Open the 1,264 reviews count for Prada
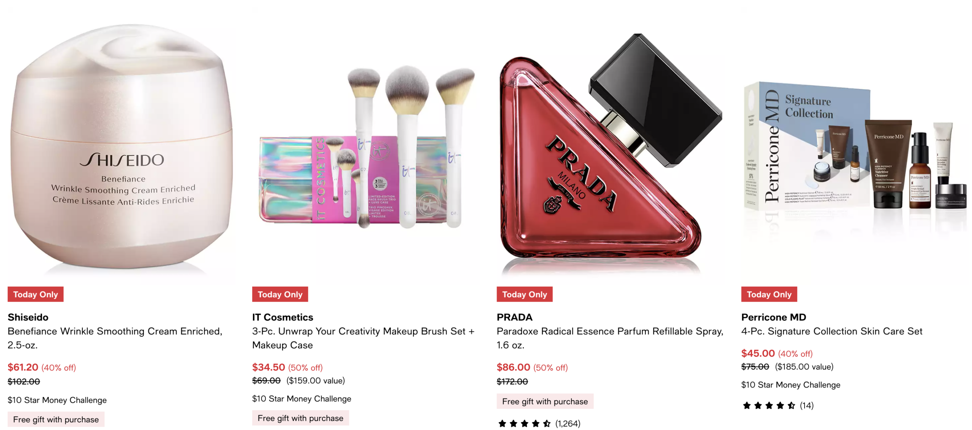This screenshot has width=972, height=430. click(568, 424)
